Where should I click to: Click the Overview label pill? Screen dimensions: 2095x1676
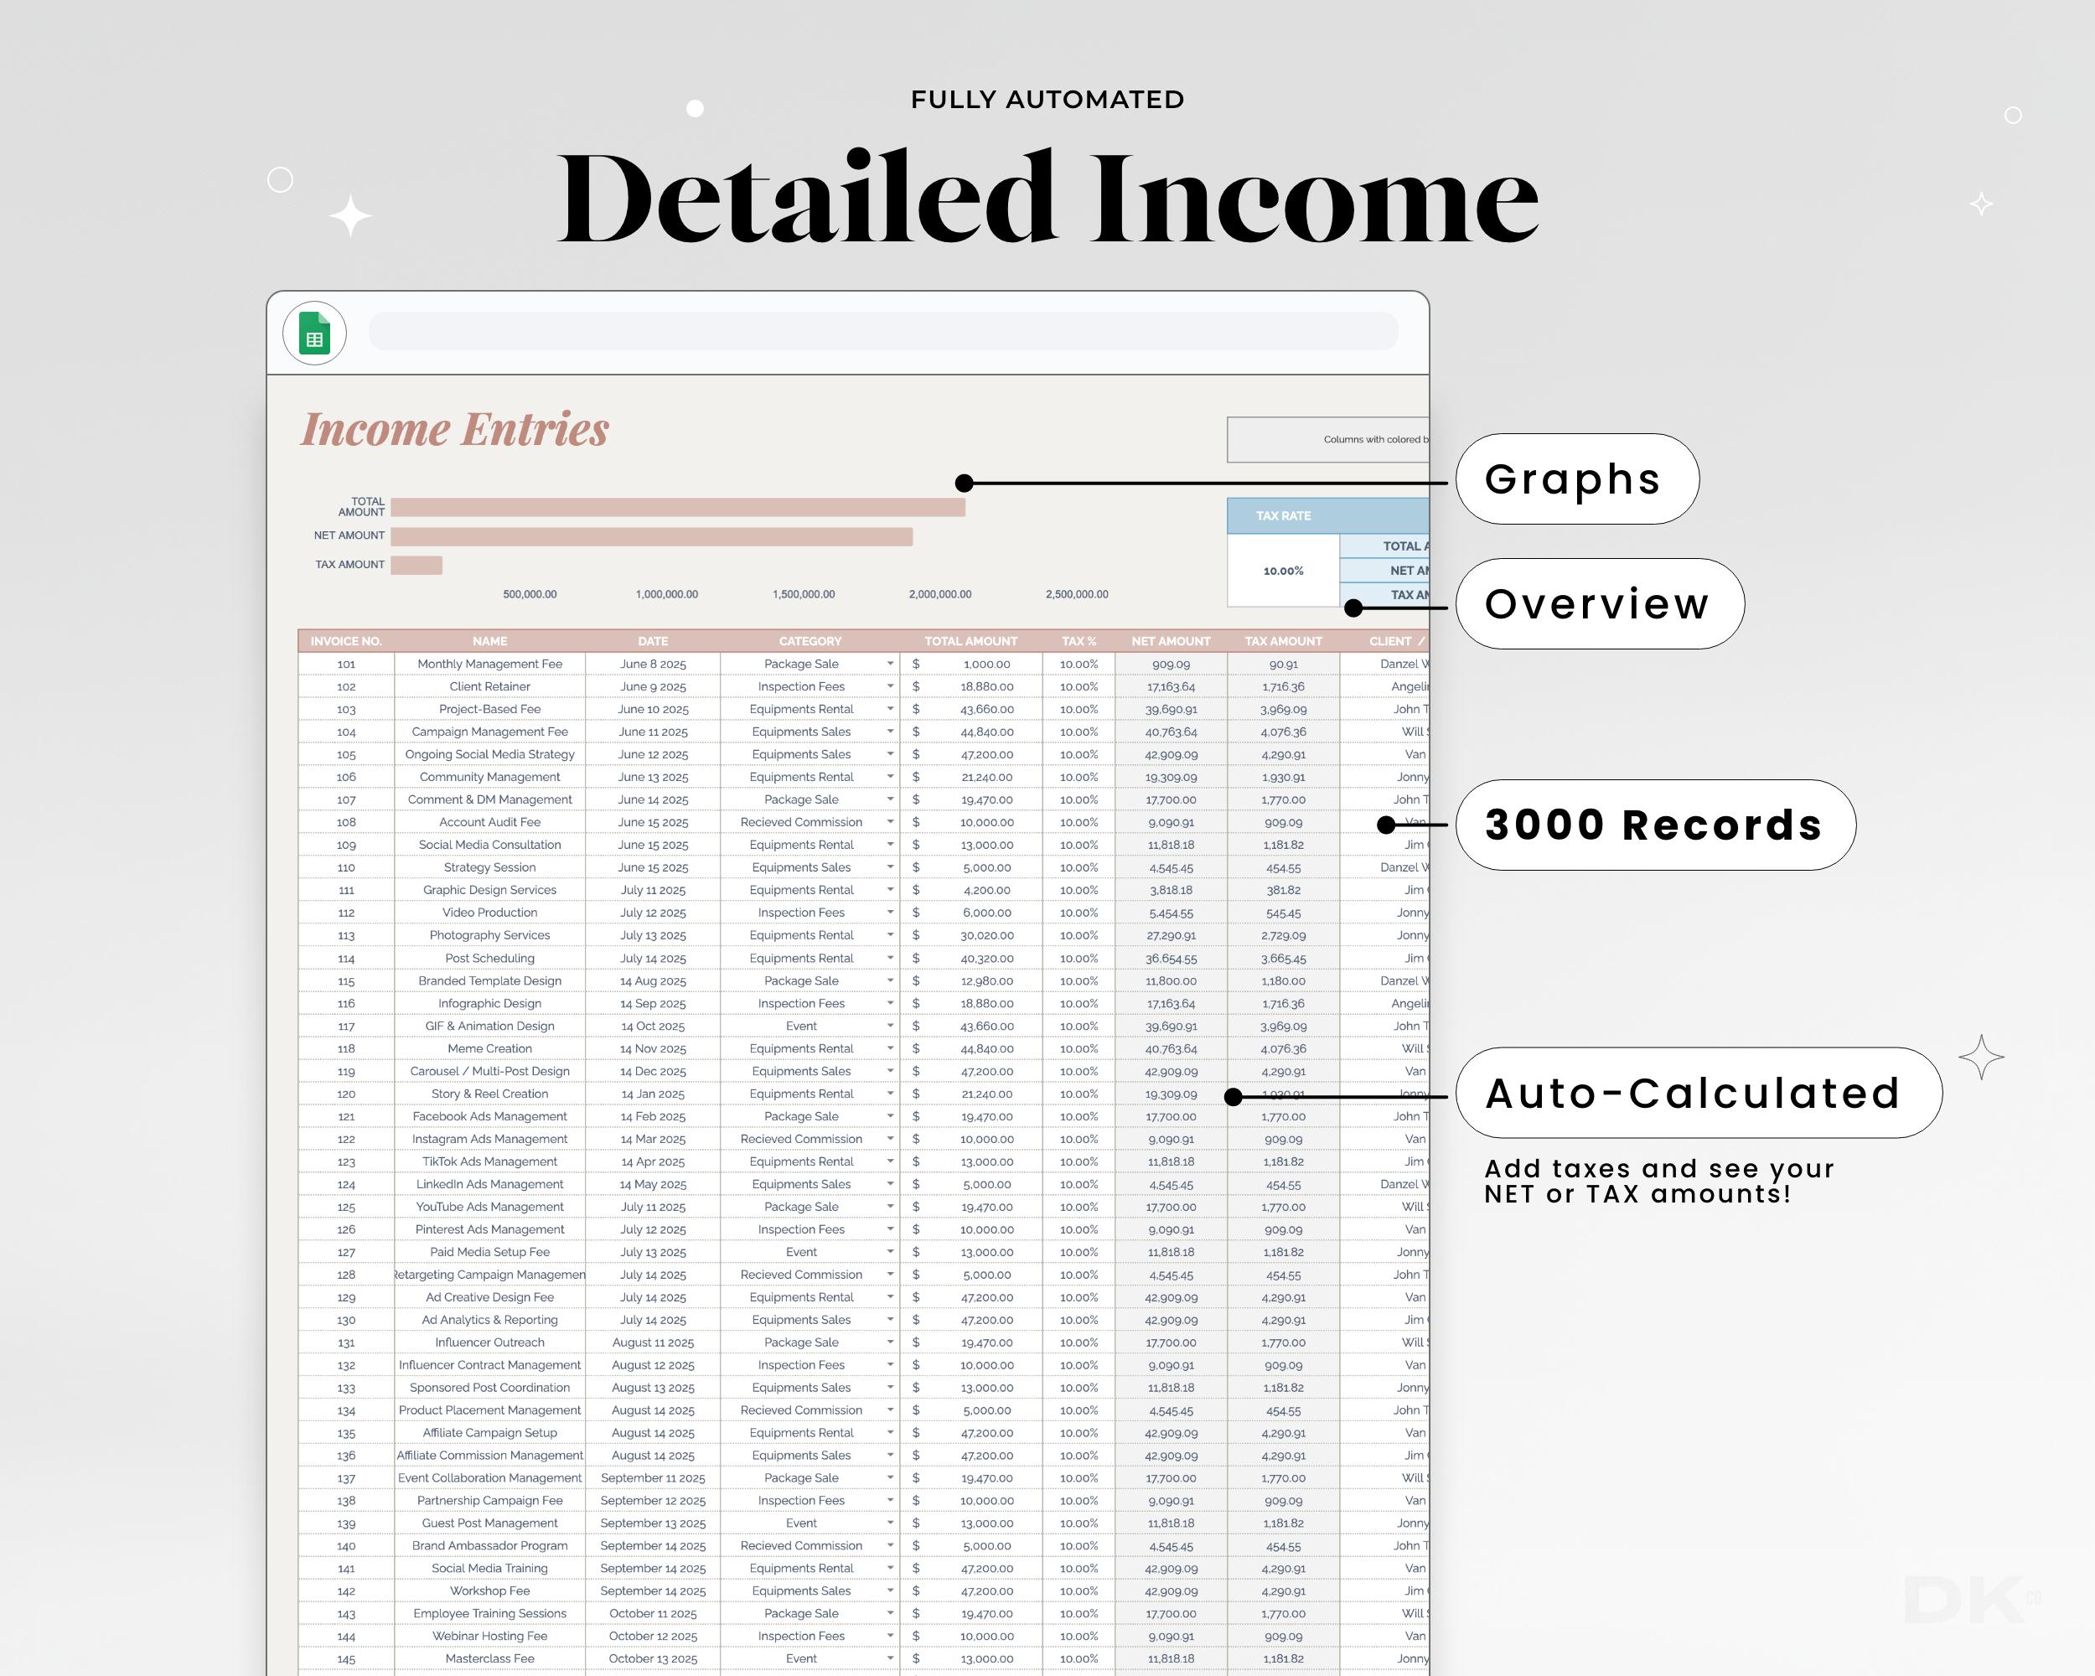[1600, 603]
